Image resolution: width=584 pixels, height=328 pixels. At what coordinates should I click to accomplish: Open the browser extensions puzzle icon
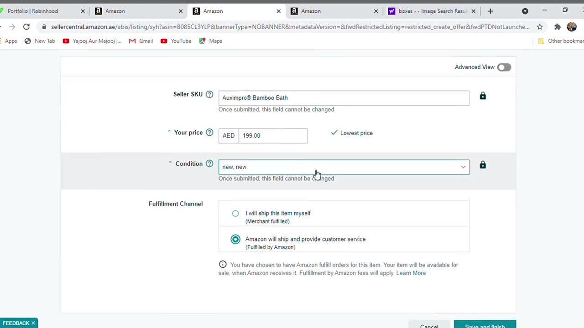[557, 27]
